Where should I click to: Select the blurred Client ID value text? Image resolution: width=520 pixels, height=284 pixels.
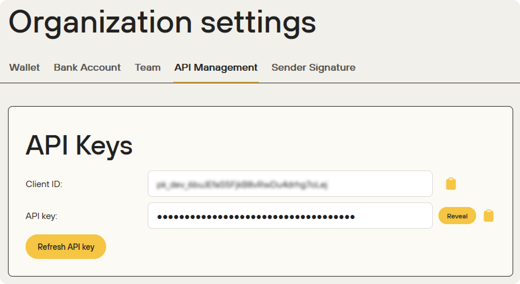pos(242,185)
